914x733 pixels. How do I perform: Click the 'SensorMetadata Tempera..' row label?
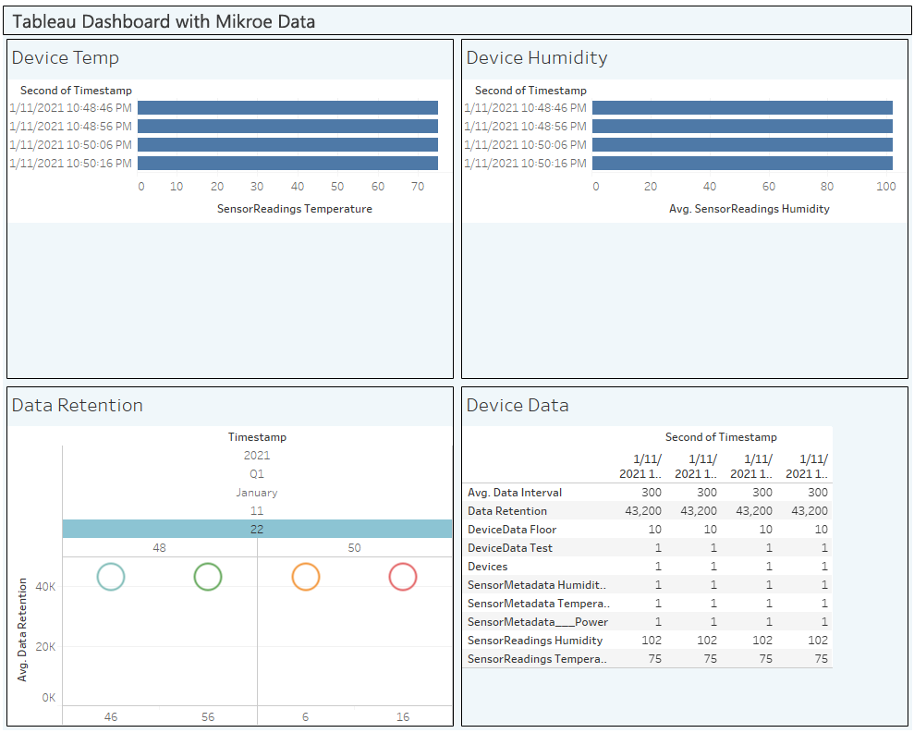(x=539, y=604)
